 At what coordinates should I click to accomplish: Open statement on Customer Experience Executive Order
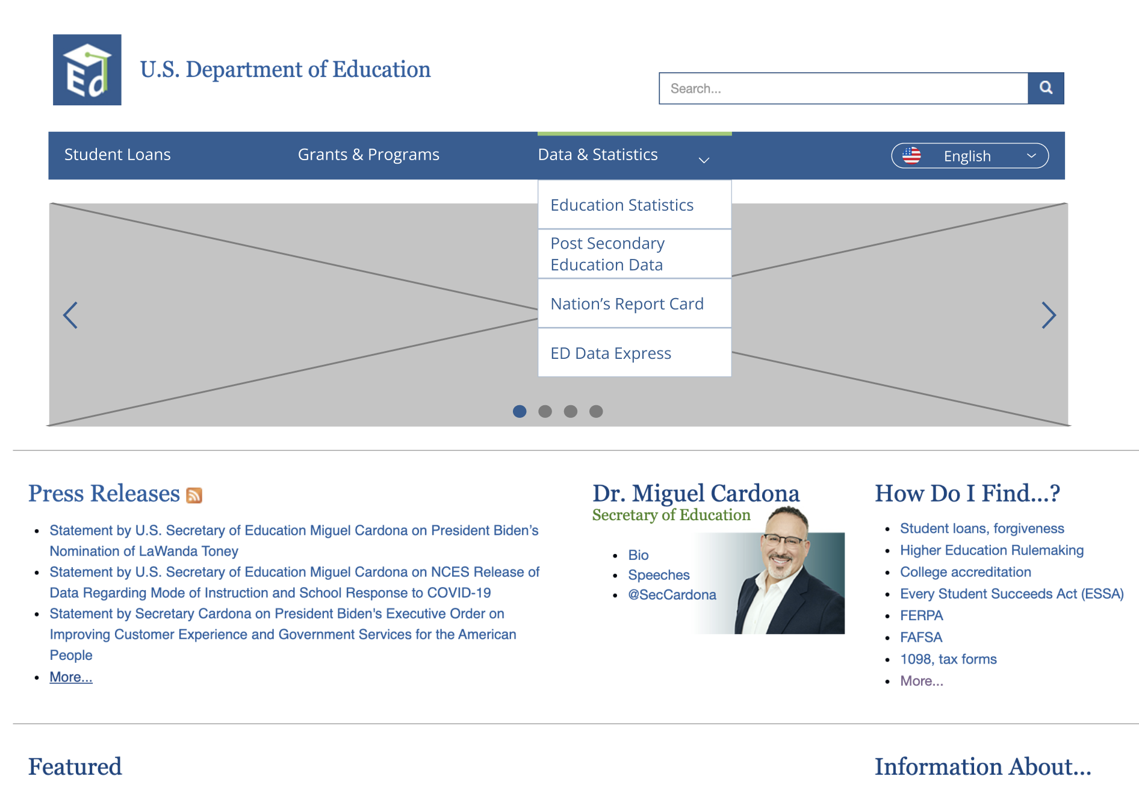coord(283,634)
